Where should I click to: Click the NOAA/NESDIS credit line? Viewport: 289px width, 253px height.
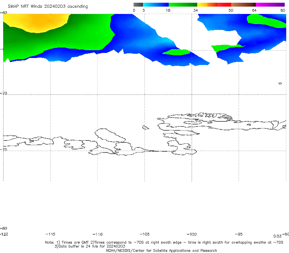(161, 250)
